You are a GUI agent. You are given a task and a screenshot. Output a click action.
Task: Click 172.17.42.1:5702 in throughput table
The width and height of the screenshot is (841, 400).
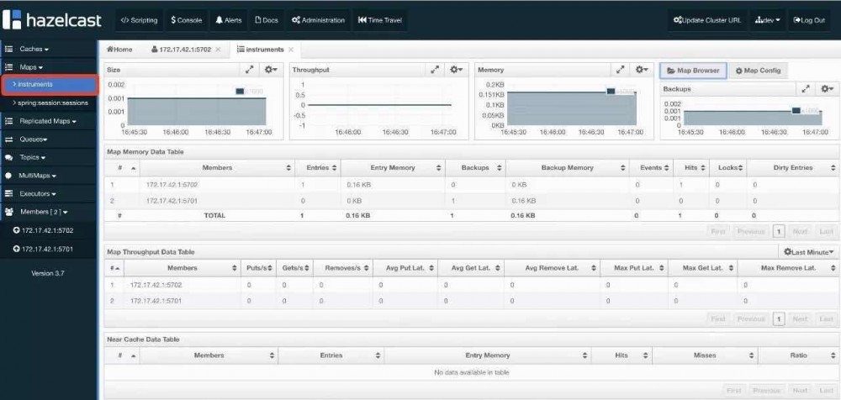coord(156,285)
